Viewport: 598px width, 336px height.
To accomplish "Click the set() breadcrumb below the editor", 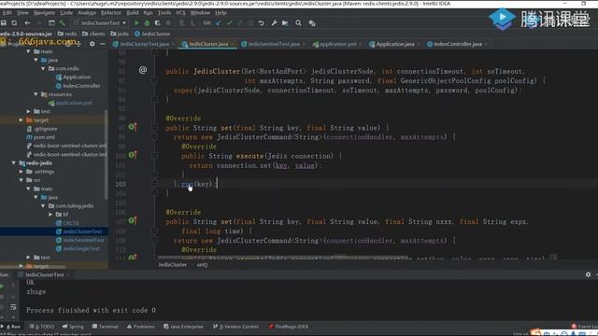I will [202, 265].
